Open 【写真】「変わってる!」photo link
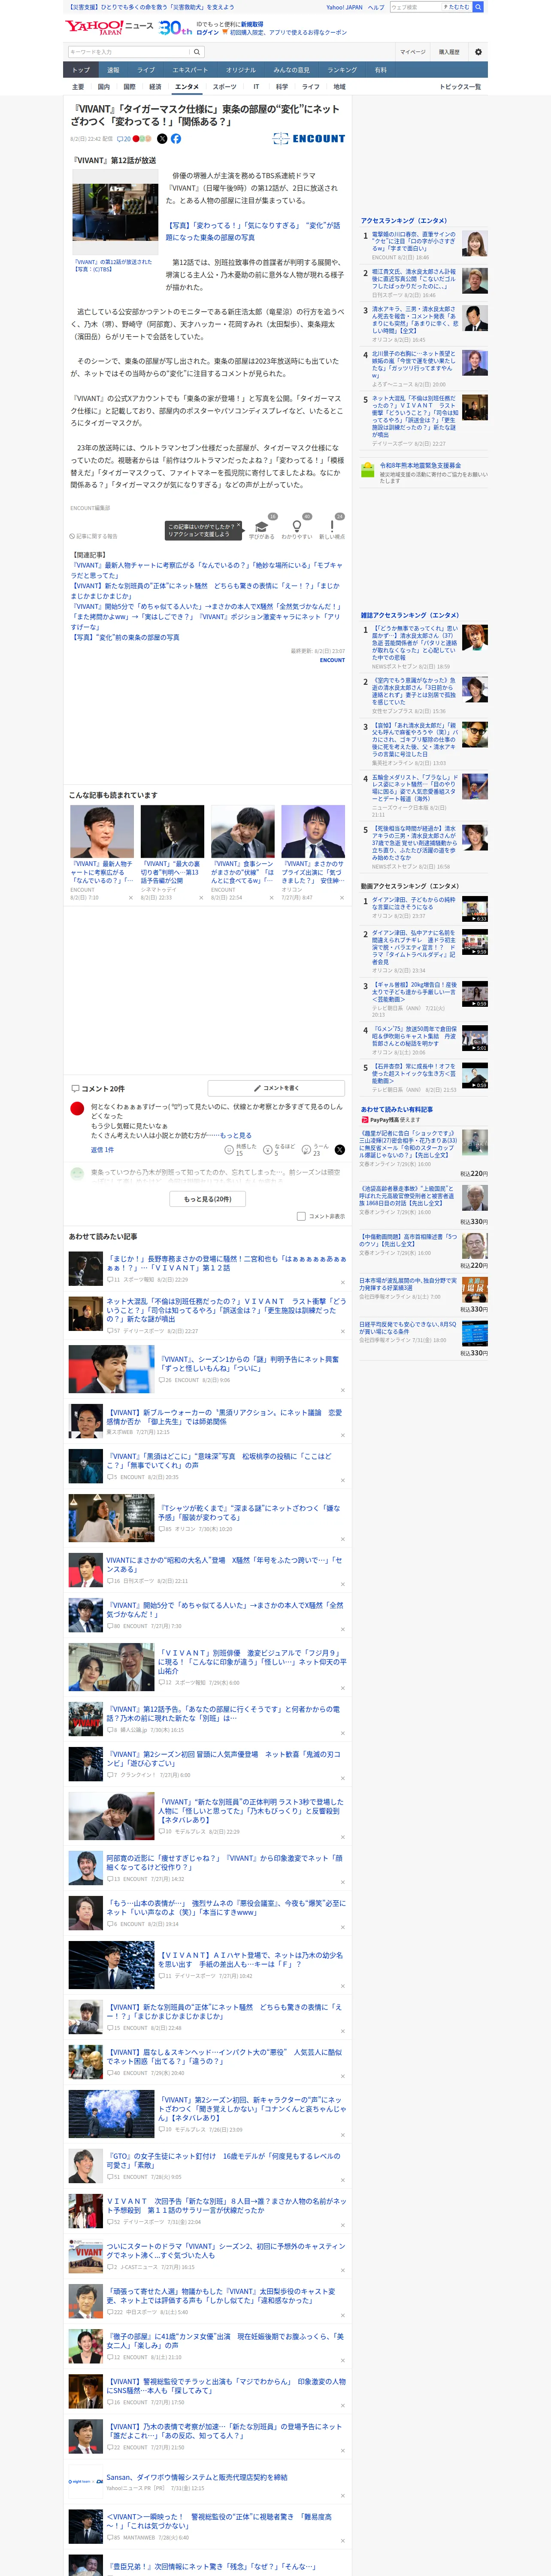The image size is (551, 2576). click(x=253, y=232)
